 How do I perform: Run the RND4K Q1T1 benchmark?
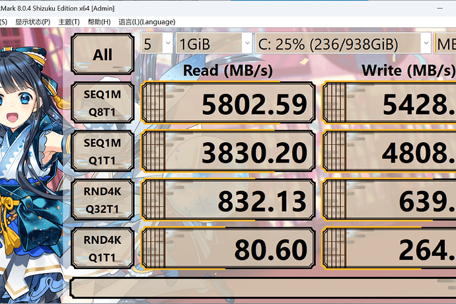pyautogui.click(x=102, y=248)
